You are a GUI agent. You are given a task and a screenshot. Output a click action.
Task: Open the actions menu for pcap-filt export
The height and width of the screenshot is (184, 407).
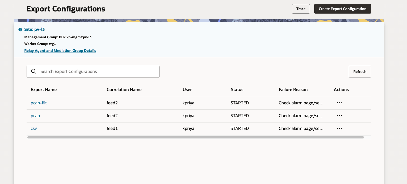pos(339,103)
